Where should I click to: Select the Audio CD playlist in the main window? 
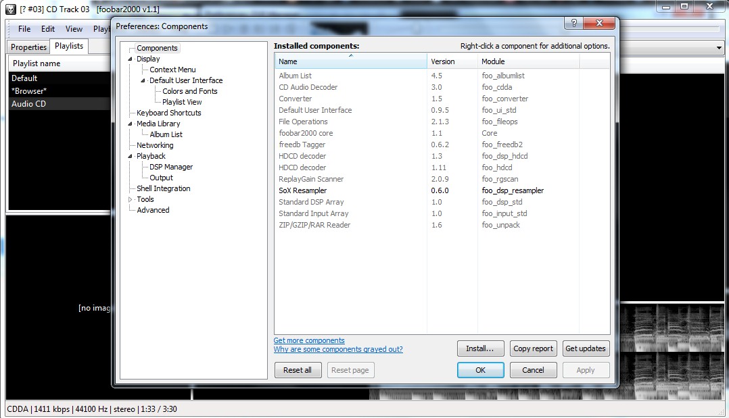click(x=59, y=104)
